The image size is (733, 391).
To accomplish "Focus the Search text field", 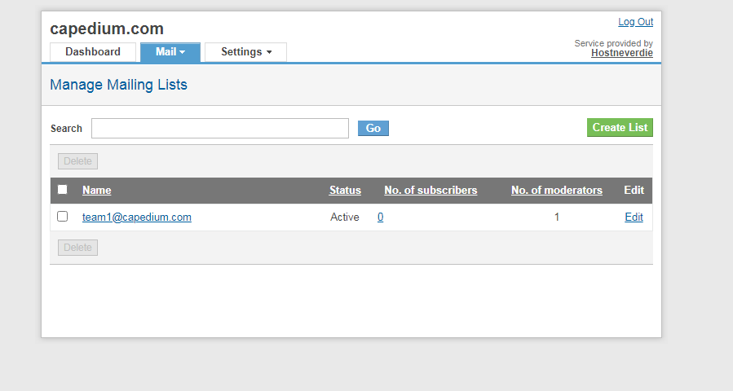I will [x=220, y=129].
